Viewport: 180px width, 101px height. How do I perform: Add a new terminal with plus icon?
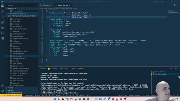[x=171, y=68]
